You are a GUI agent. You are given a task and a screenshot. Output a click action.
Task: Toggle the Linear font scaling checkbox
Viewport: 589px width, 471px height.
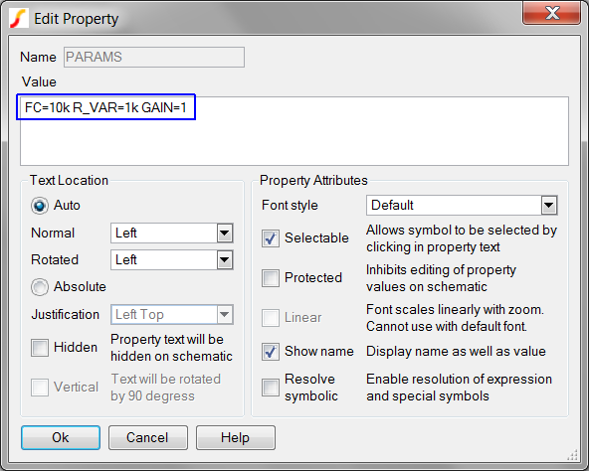point(271,318)
